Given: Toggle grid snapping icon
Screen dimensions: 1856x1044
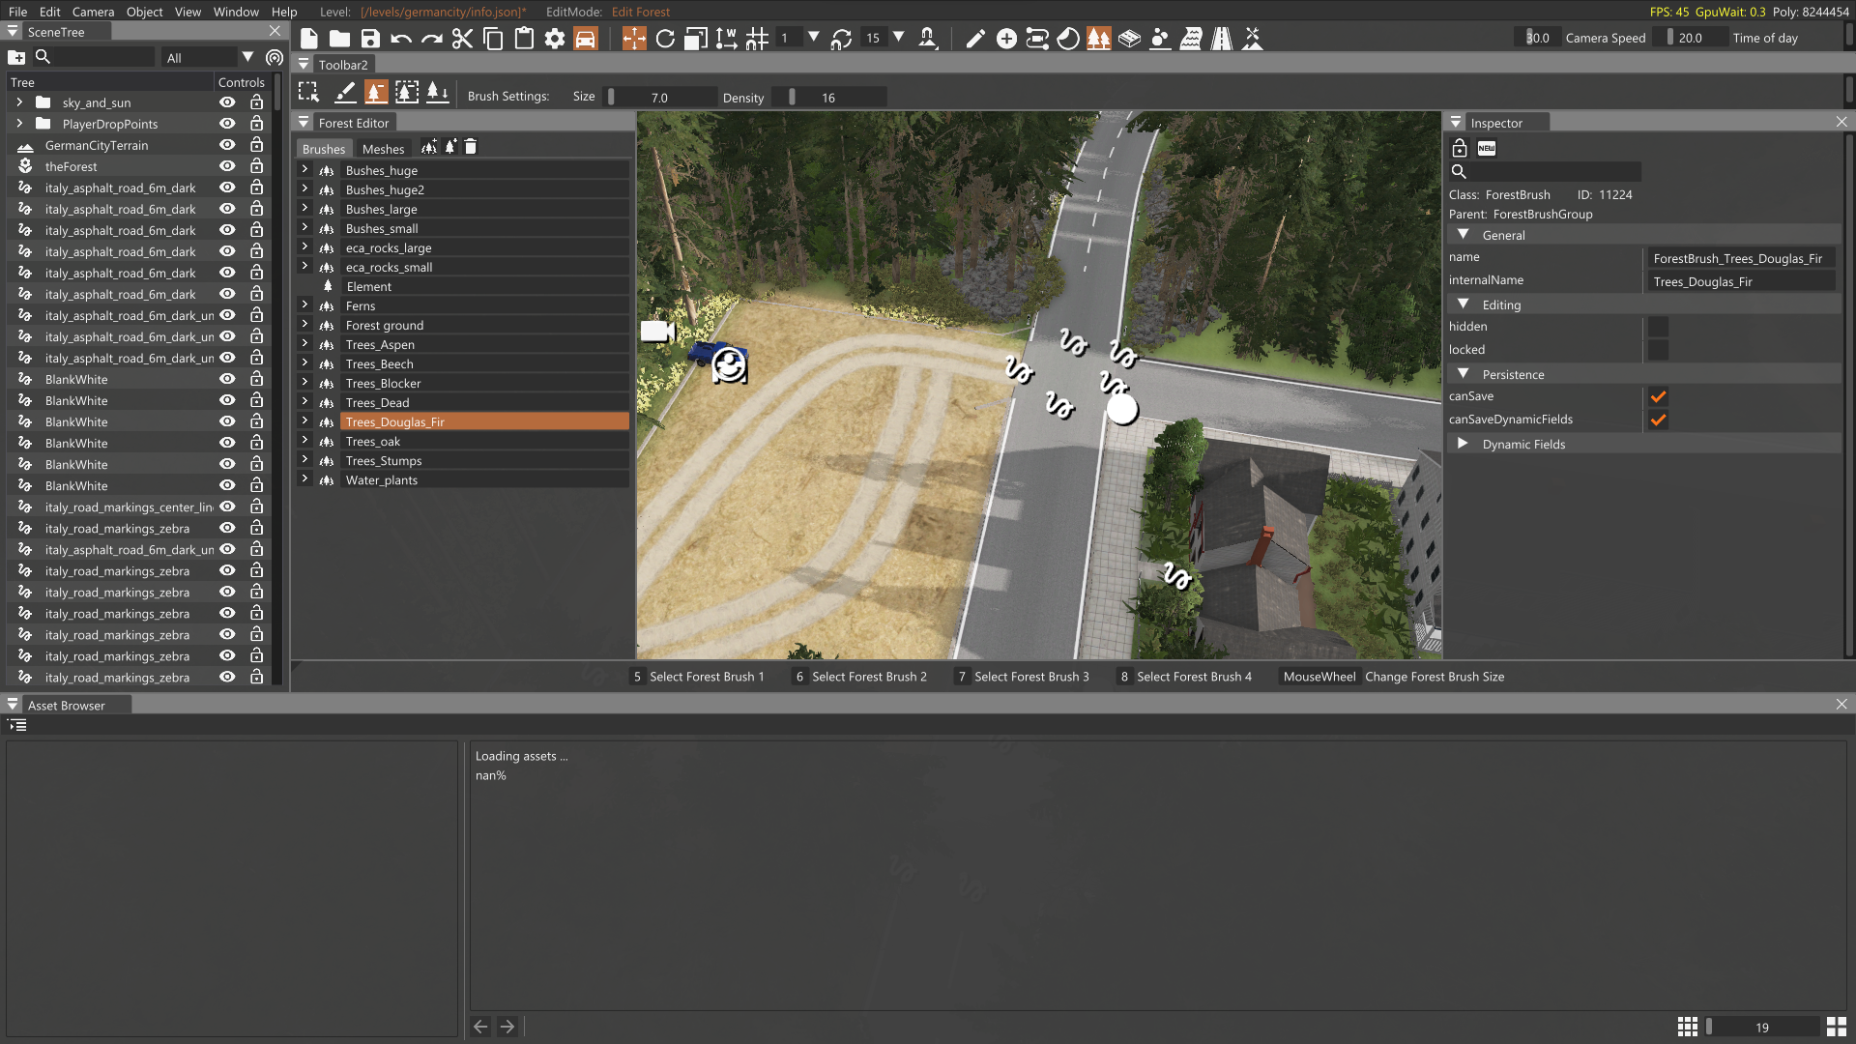Looking at the screenshot, I should 757,39.
